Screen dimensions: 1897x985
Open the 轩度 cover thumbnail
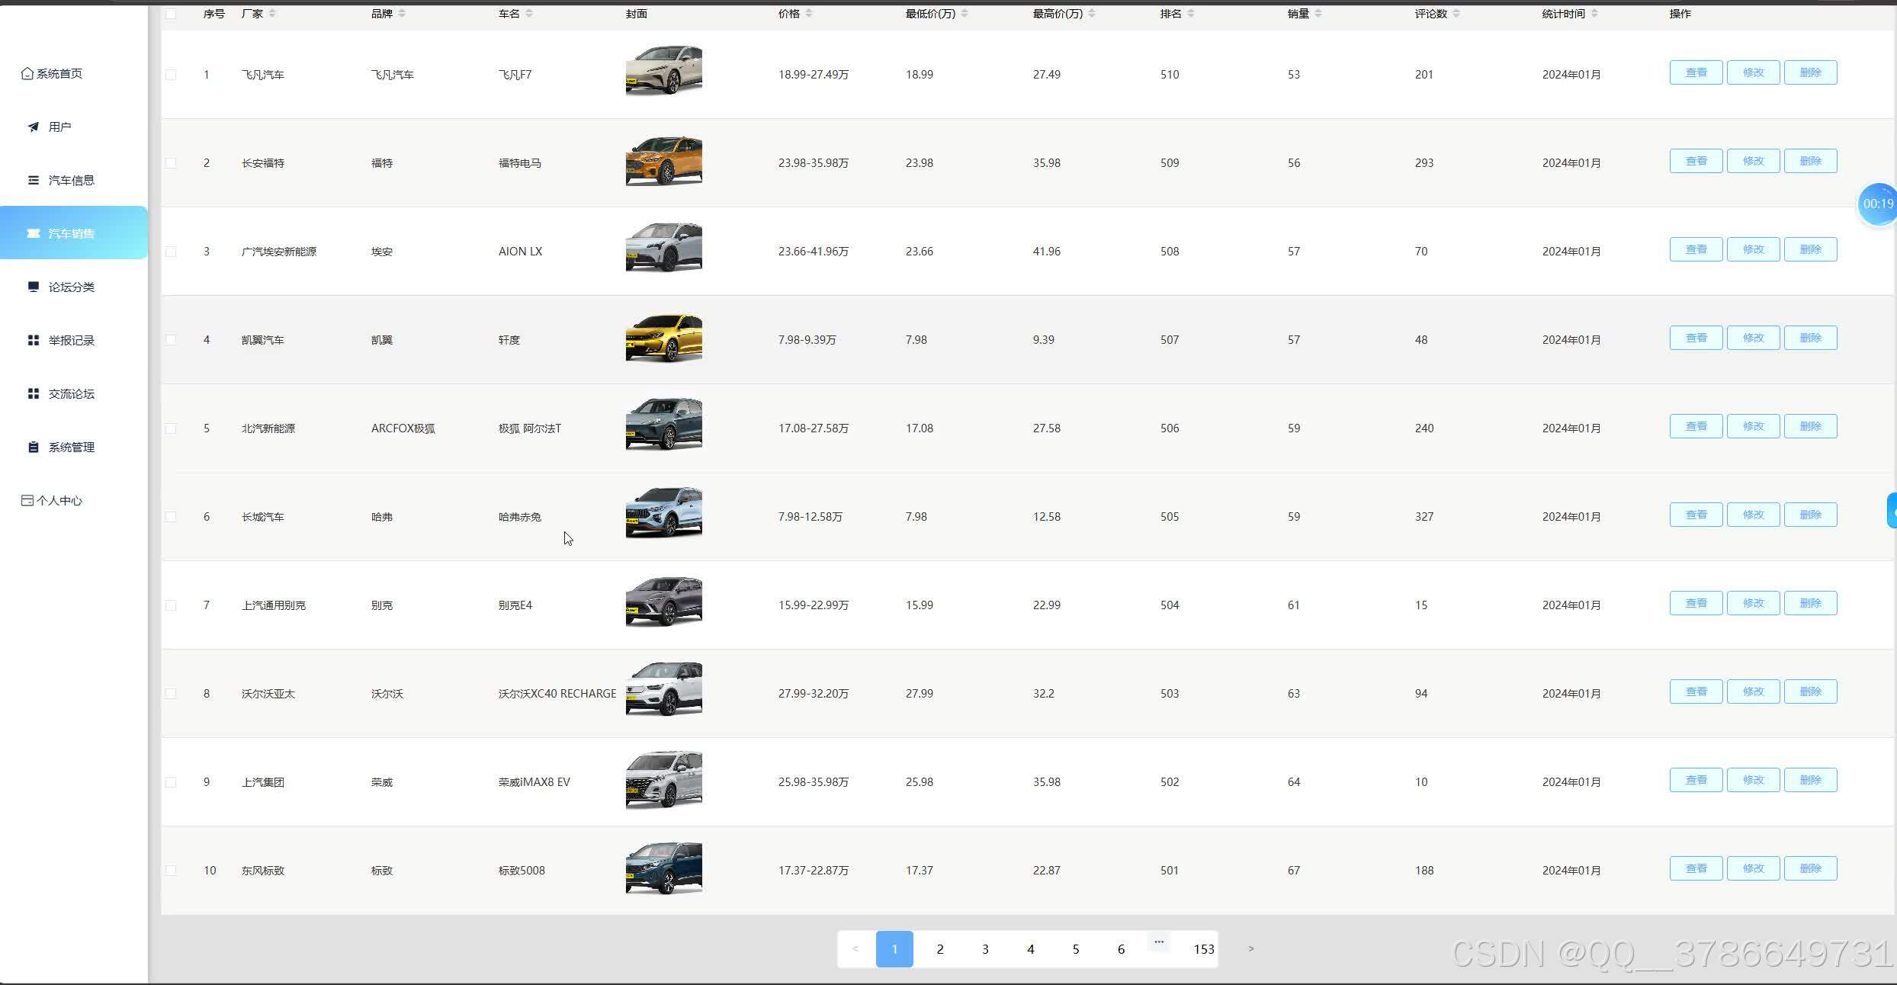663,337
